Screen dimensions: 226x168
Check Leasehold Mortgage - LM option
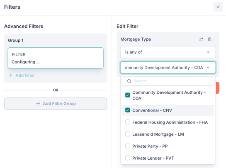click(128, 134)
